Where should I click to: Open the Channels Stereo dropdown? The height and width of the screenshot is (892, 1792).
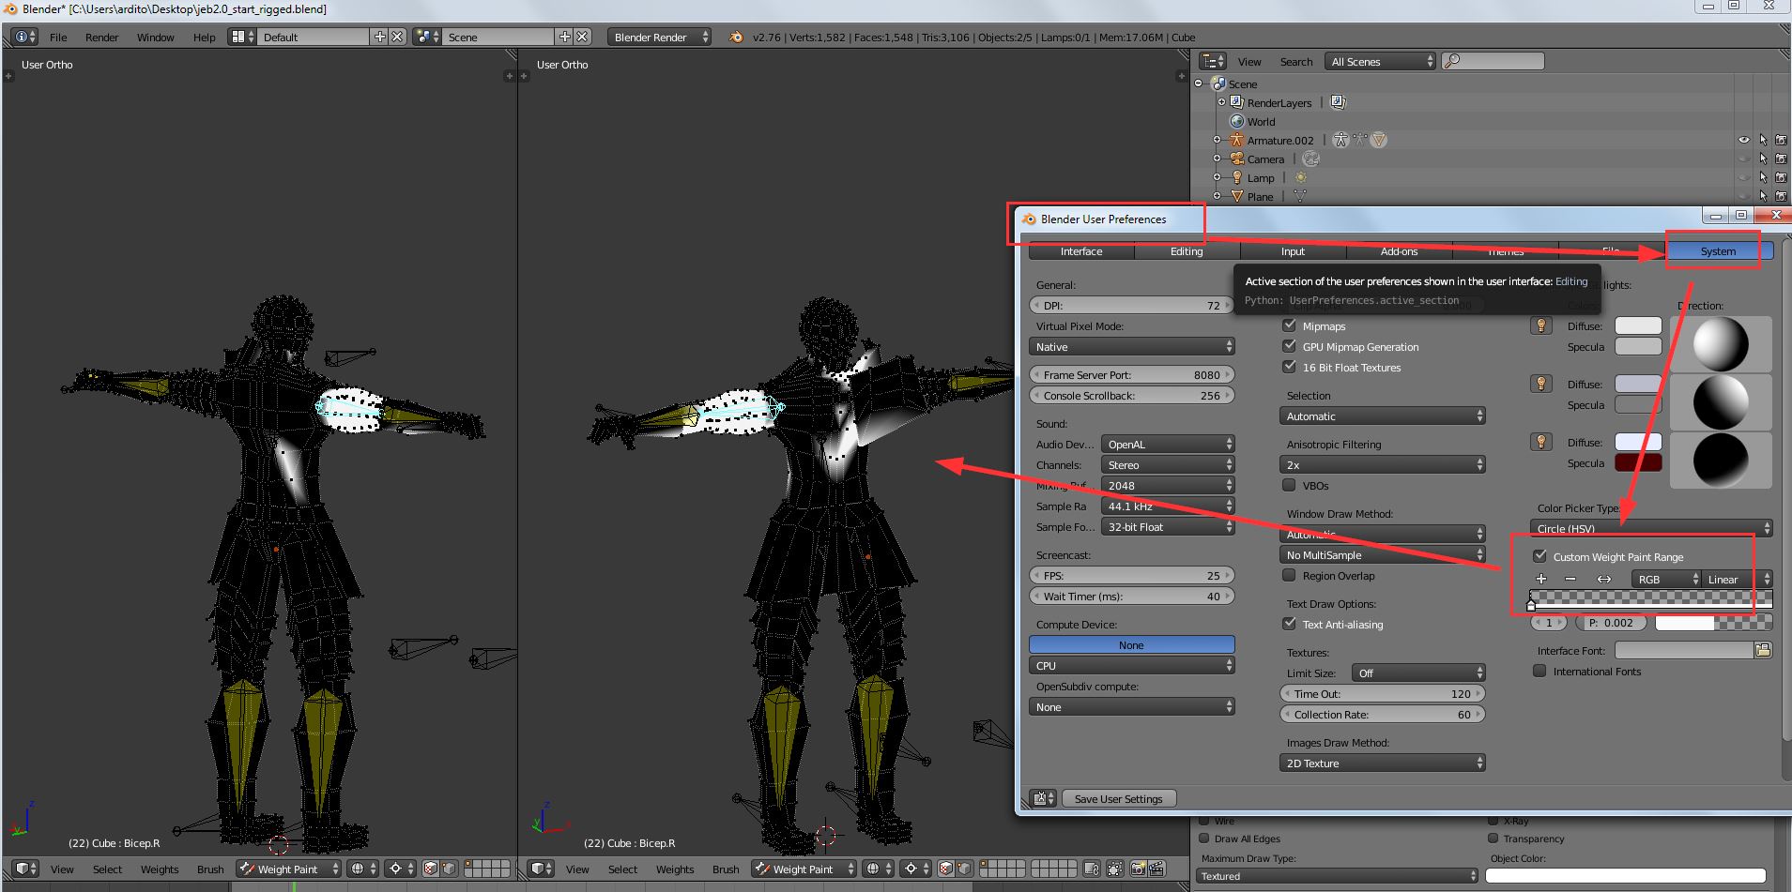tap(1167, 464)
